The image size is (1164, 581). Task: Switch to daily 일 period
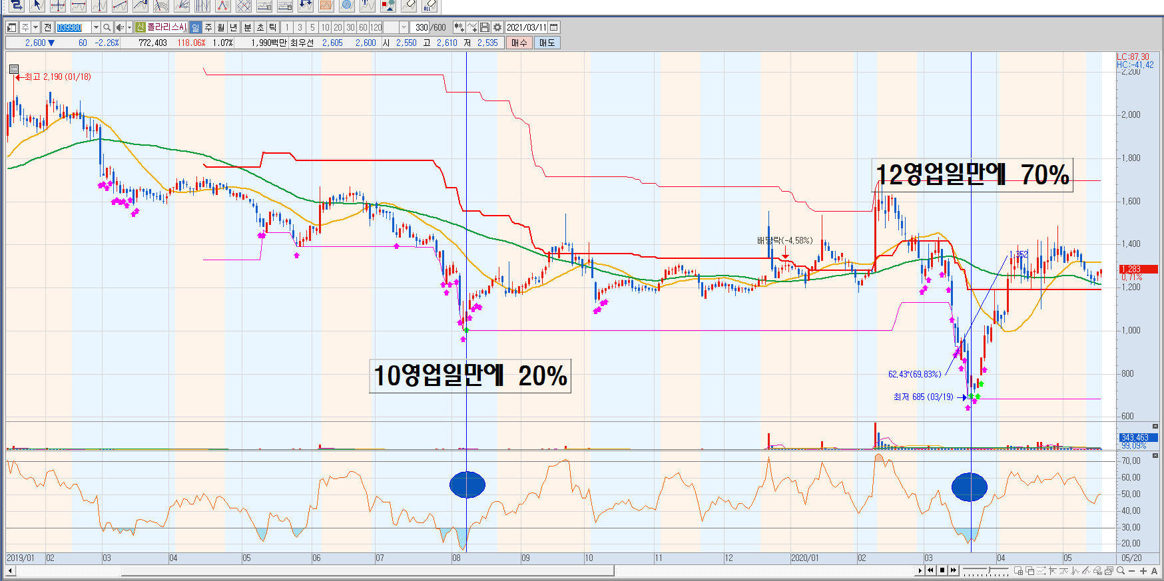[x=195, y=27]
